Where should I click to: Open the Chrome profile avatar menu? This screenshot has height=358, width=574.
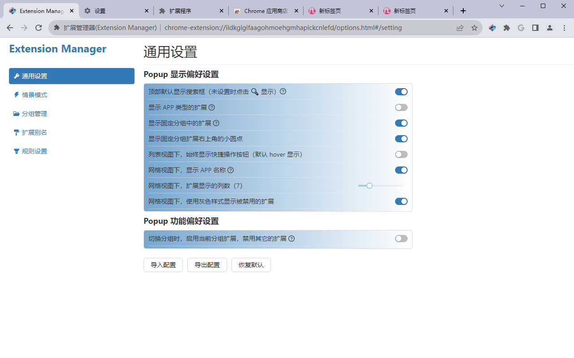click(x=550, y=28)
